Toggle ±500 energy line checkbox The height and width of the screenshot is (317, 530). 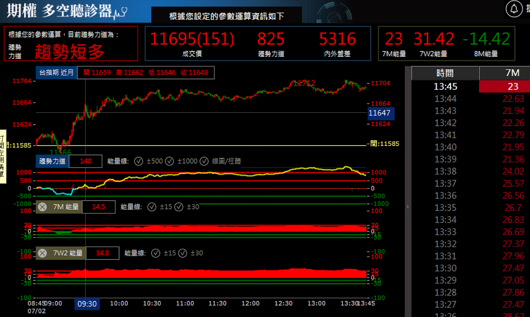coord(138,161)
